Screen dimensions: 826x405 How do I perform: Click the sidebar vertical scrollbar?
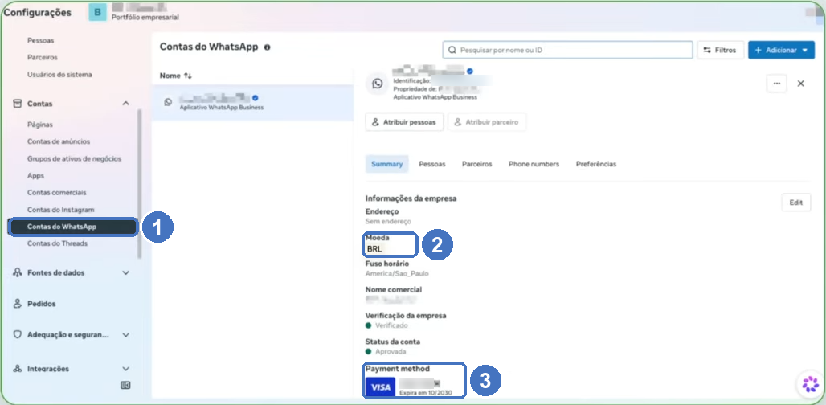pyautogui.click(x=140, y=182)
